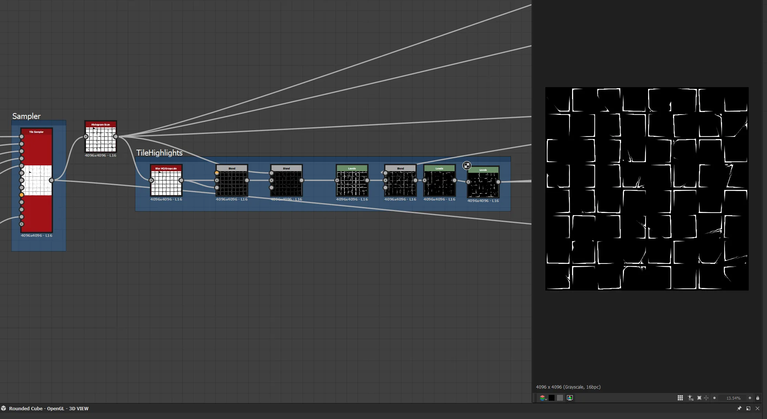The width and height of the screenshot is (767, 419).
Task: Select the Blur HQ Grayscale node
Action: [166, 180]
